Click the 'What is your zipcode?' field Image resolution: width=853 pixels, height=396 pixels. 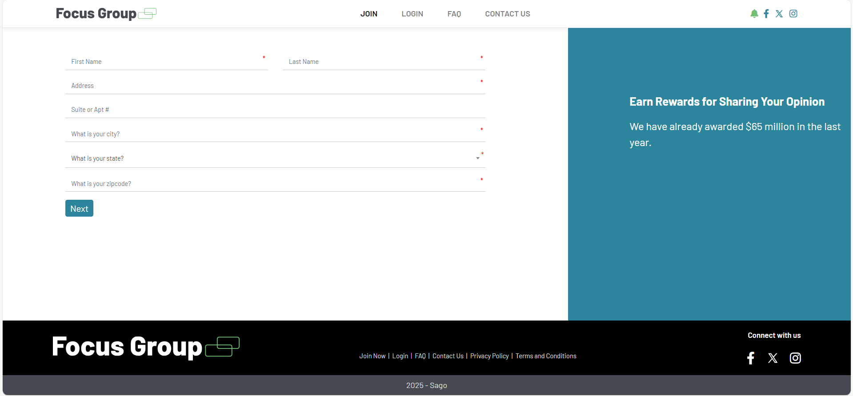coord(275,184)
